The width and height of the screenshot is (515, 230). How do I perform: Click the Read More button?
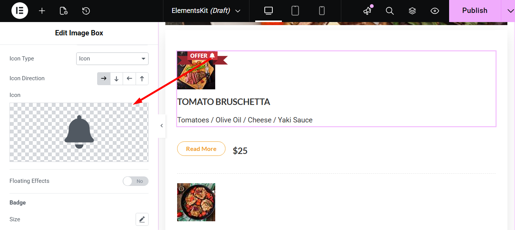[x=201, y=149]
